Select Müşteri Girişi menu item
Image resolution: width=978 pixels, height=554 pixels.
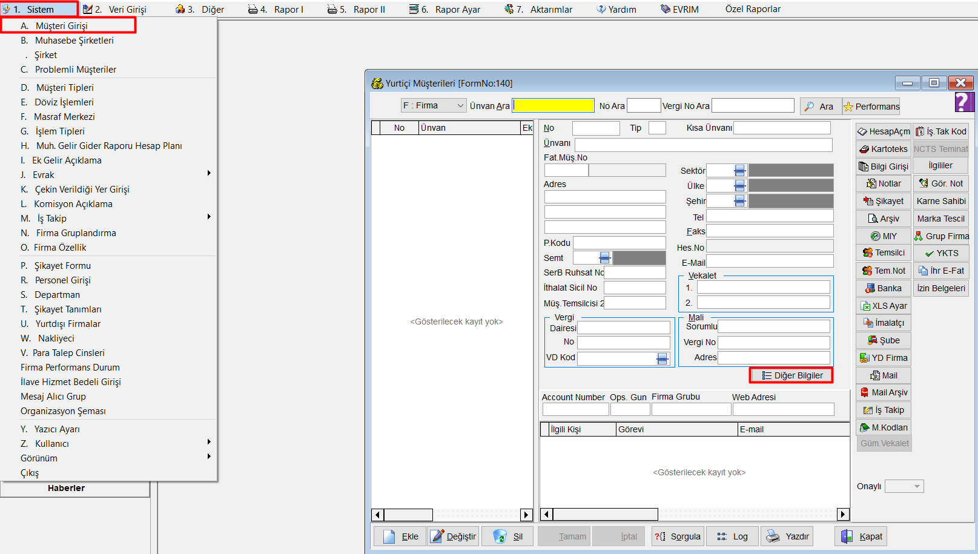(68, 25)
